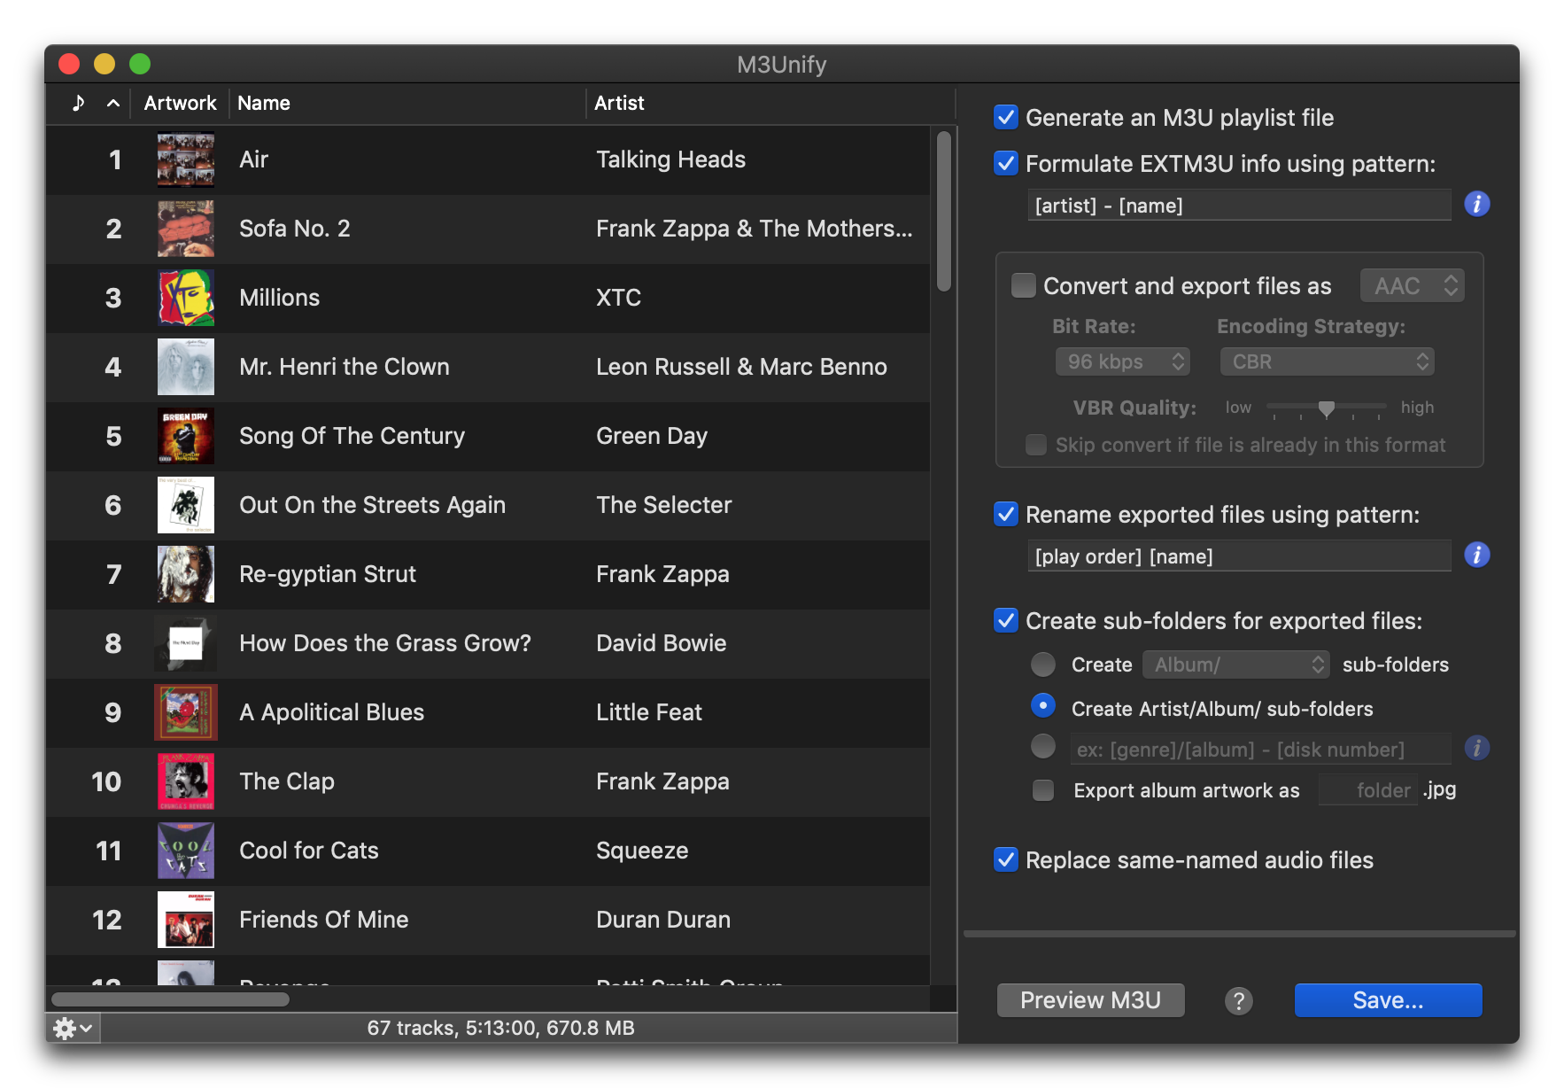Screen dimensions: 1564x1088
Task: Open the 96 kbps Bit Rate dropdown
Action: coord(1123,361)
